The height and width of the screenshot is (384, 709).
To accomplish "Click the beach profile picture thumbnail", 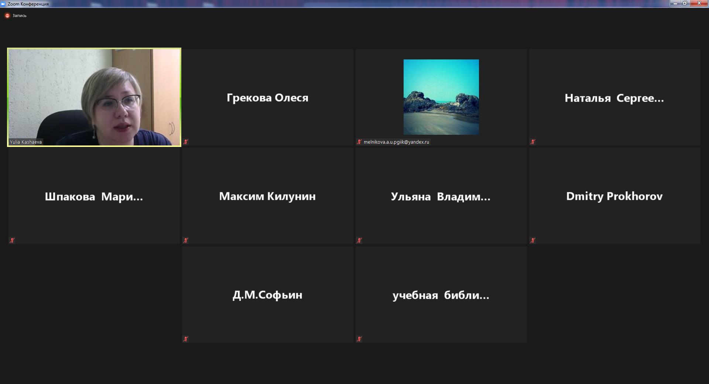I will [441, 97].
